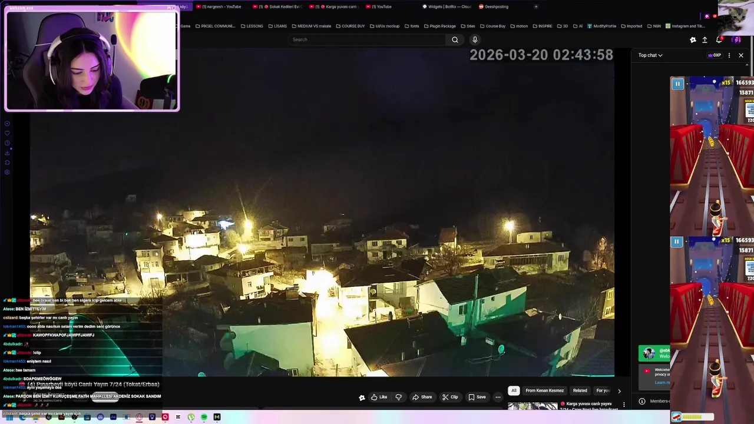Click the YouTube search magnifier button

click(455, 39)
